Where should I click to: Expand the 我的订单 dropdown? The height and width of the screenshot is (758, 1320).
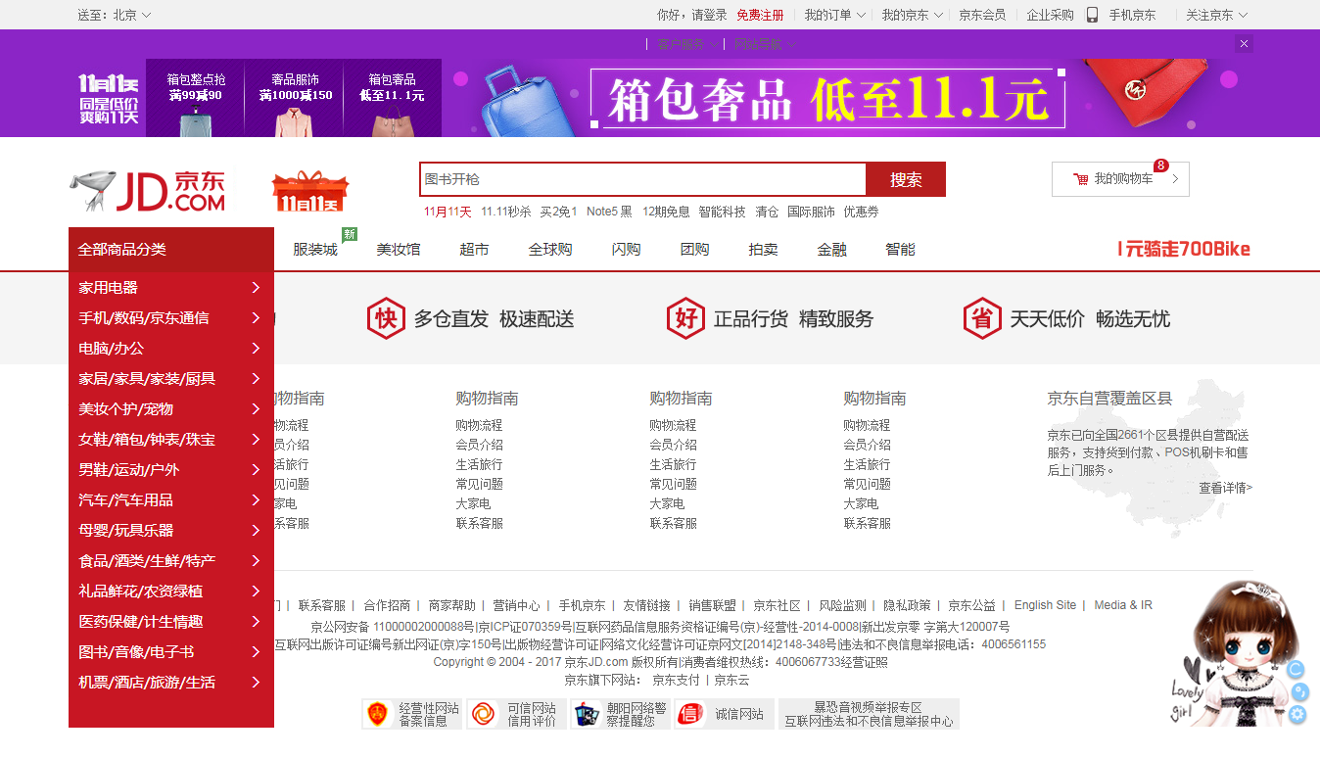click(x=835, y=15)
